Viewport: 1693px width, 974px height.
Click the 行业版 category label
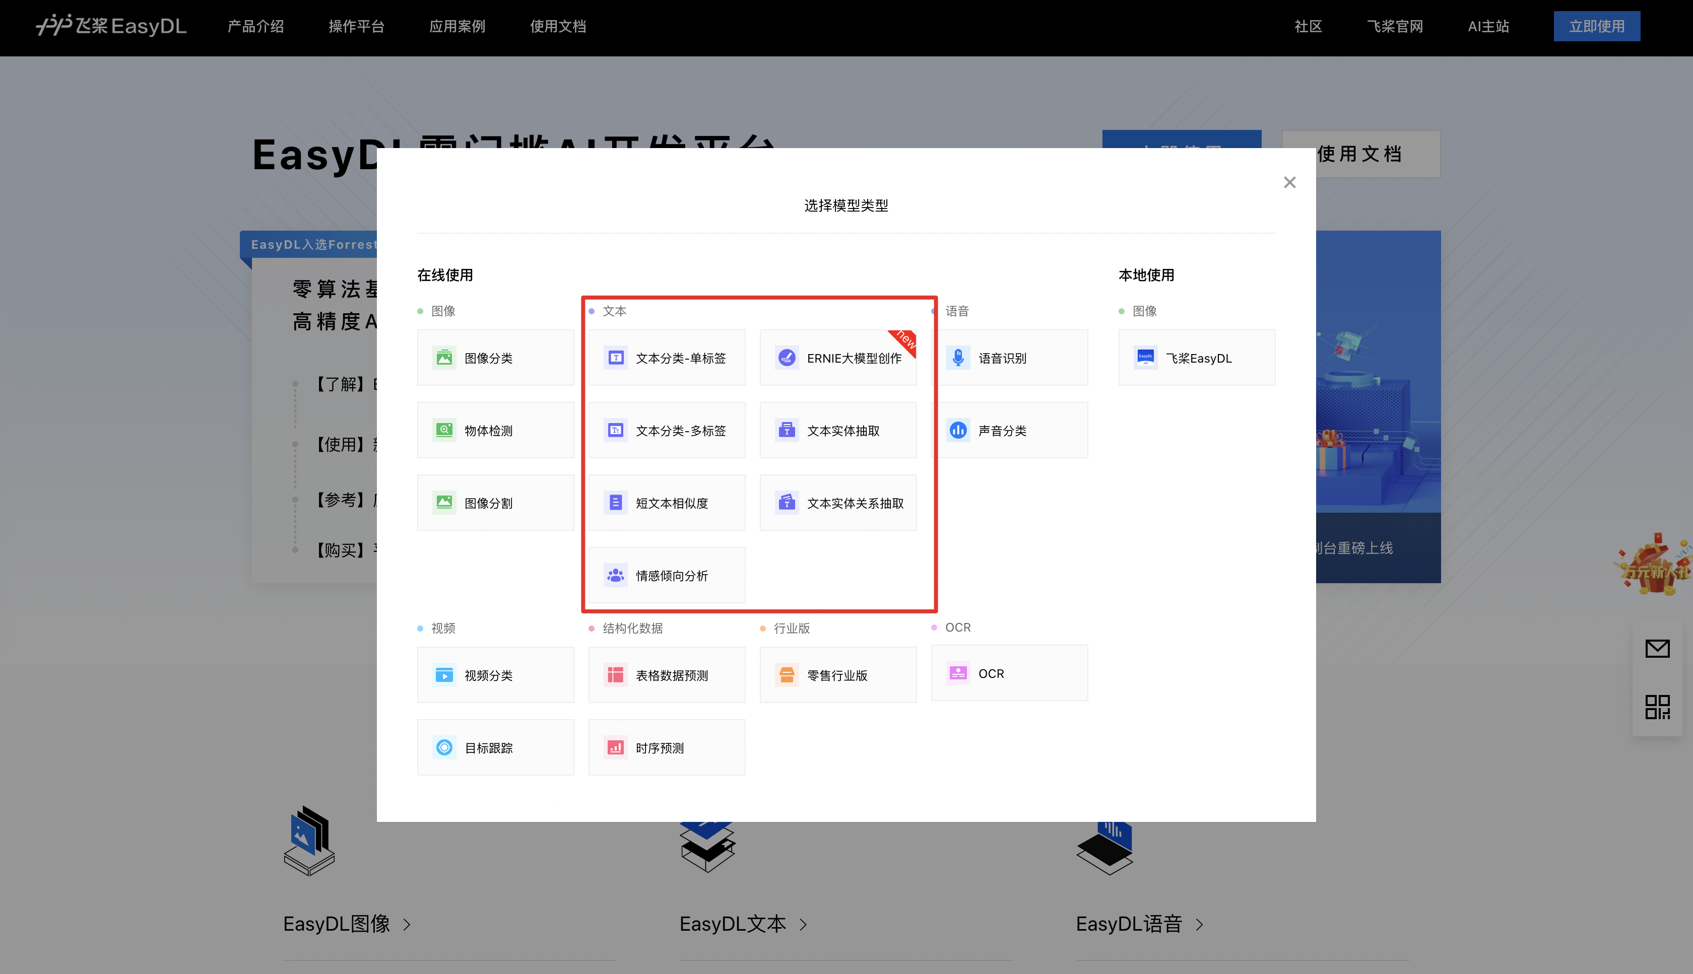point(792,628)
